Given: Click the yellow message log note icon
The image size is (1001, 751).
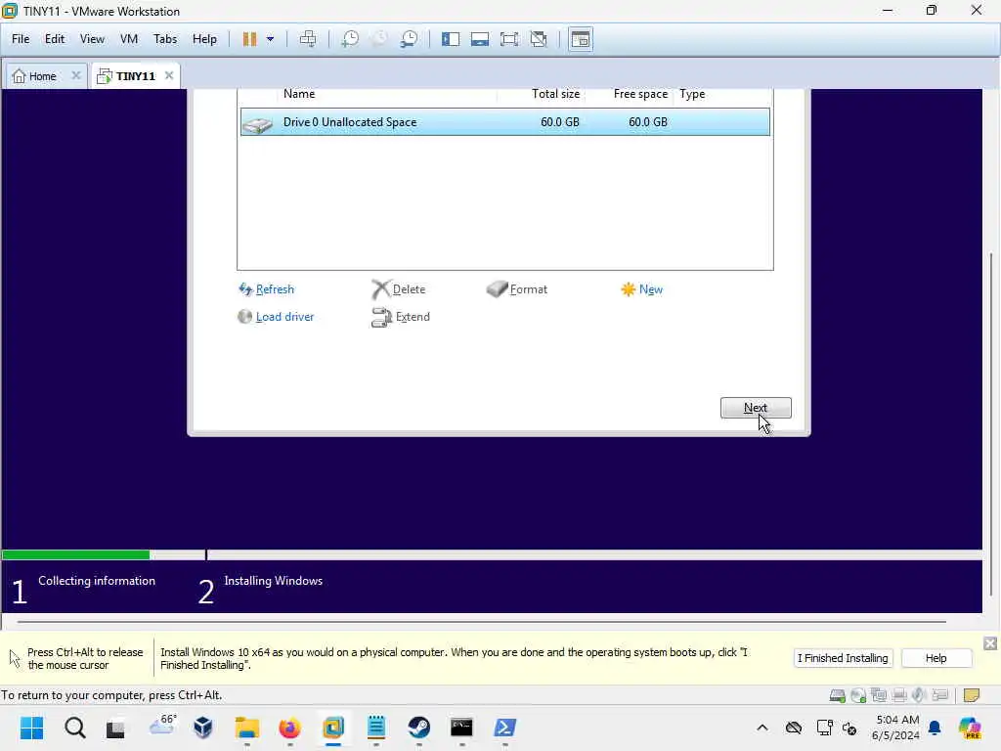Looking at the screenshot, I should pos(972,695).
